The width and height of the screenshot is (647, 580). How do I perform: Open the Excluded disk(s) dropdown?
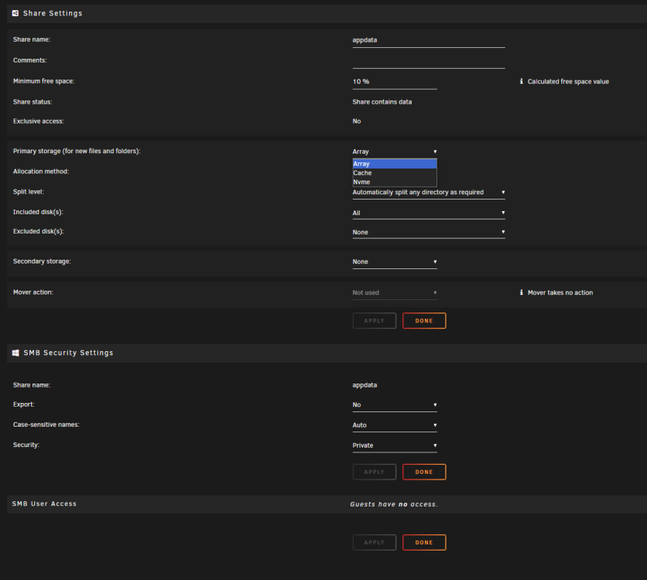pyautogui.click(x=429, y=232)
